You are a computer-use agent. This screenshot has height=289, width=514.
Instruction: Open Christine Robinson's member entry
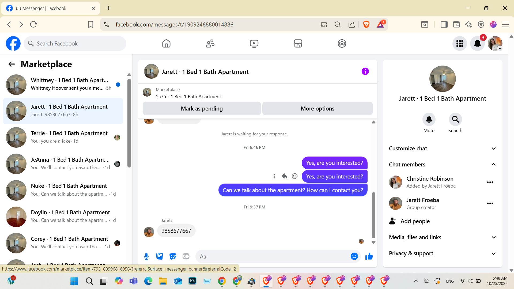[x=430, y=182]
